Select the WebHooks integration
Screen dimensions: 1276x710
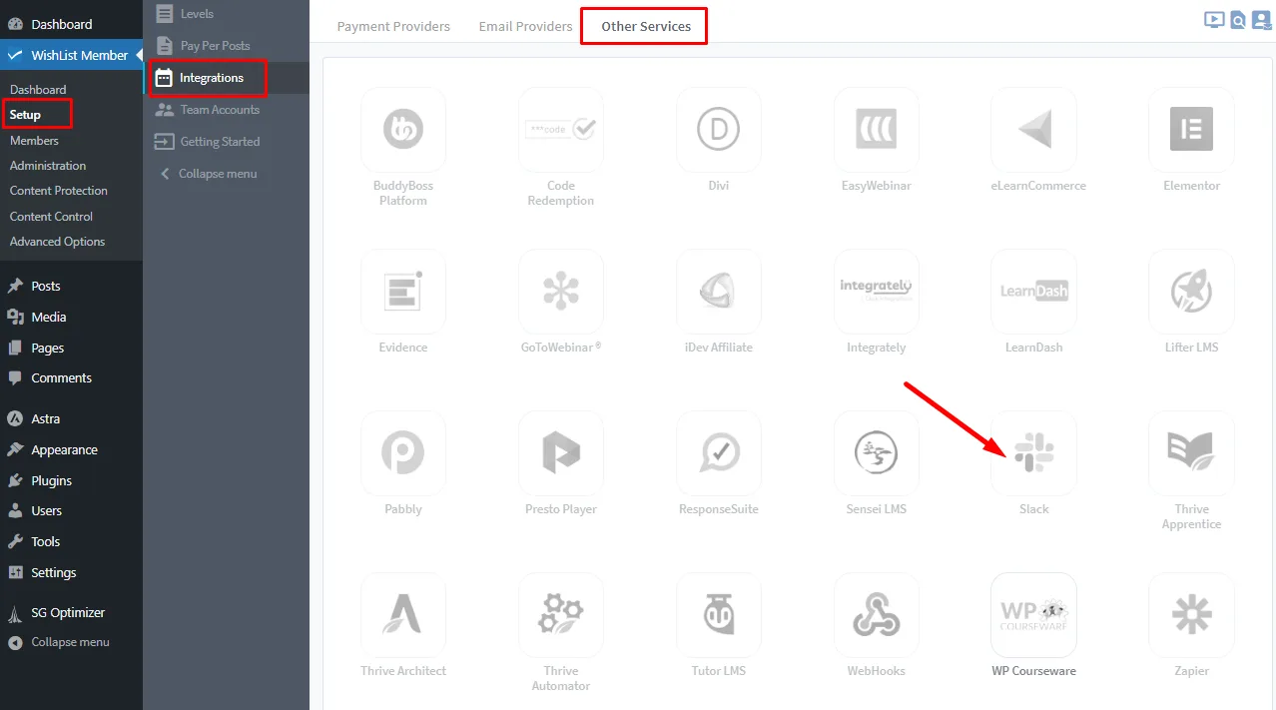pos(877,615)
